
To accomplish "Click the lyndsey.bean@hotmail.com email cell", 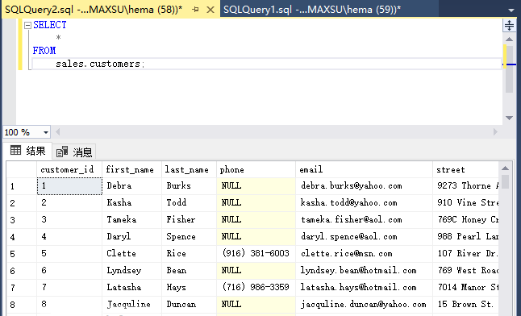I will pyautogui.click(x=365, y=271).
